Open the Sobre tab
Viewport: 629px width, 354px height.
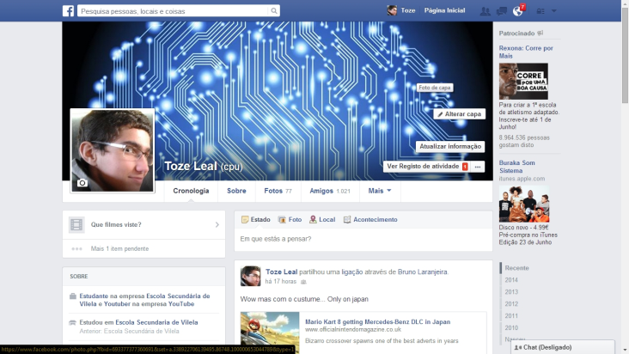point(236,192)
